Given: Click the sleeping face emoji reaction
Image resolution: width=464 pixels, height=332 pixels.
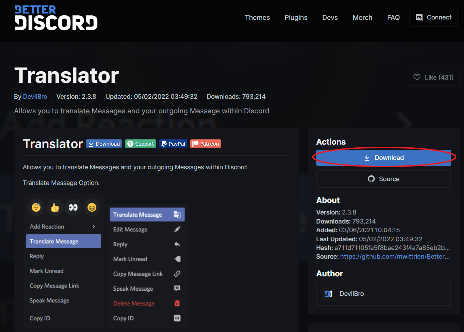Looking at the screenshot, I should pos(36,208).
